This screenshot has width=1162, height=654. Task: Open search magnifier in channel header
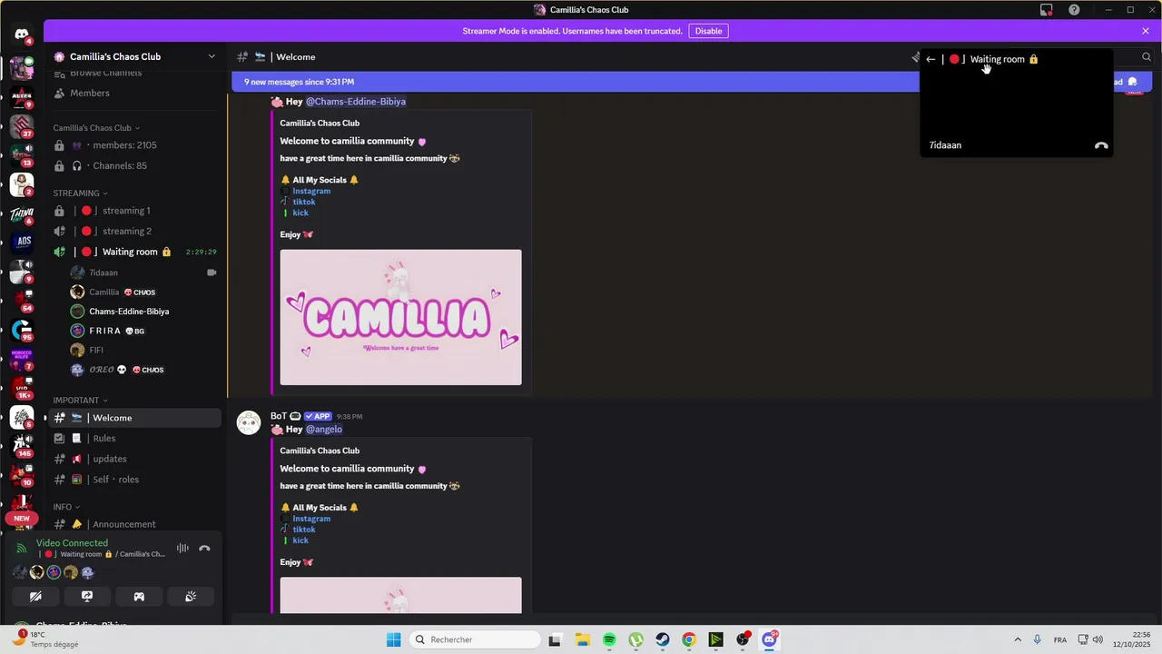click(1147, 56)
